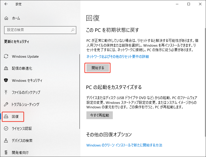
Task: Click the Home house icon
Action: point(6,18)
